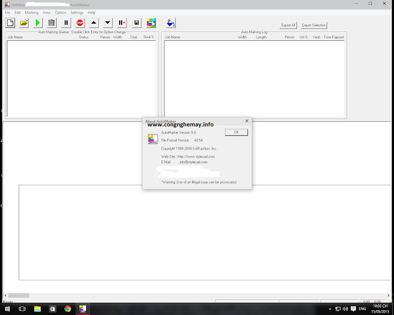Click AutoMarker taskbar icon
This screenshot has height=315, width=394.
[83, 309]
